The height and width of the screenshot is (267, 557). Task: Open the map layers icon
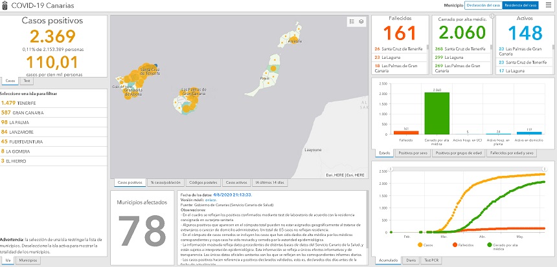pyautogui.click(x=361, y=21)
